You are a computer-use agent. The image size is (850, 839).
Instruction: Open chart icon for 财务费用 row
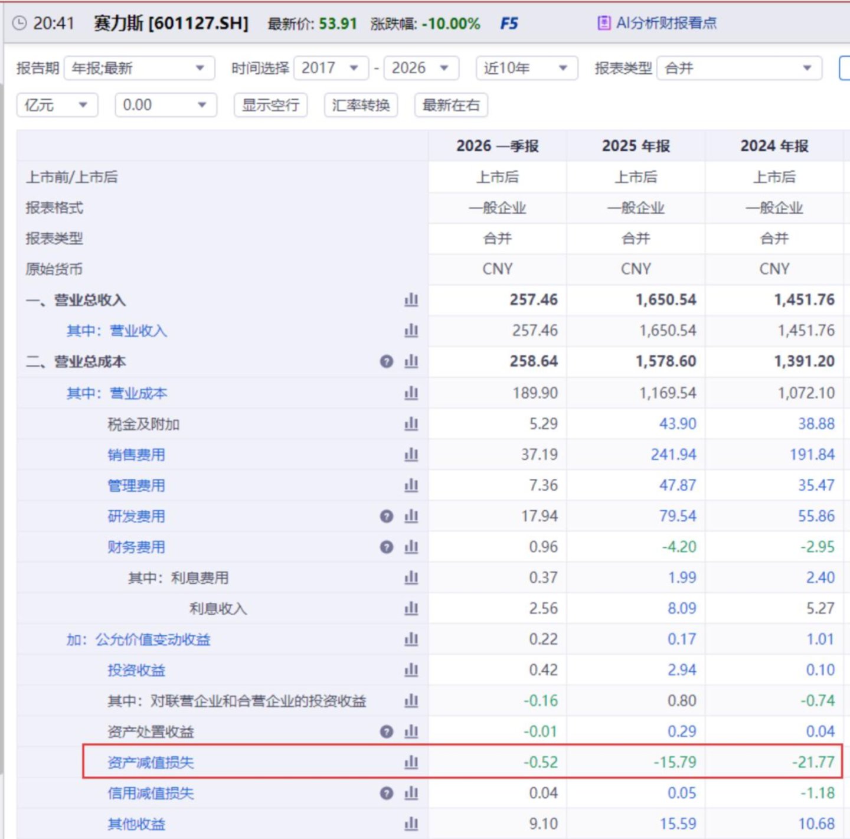411,547
